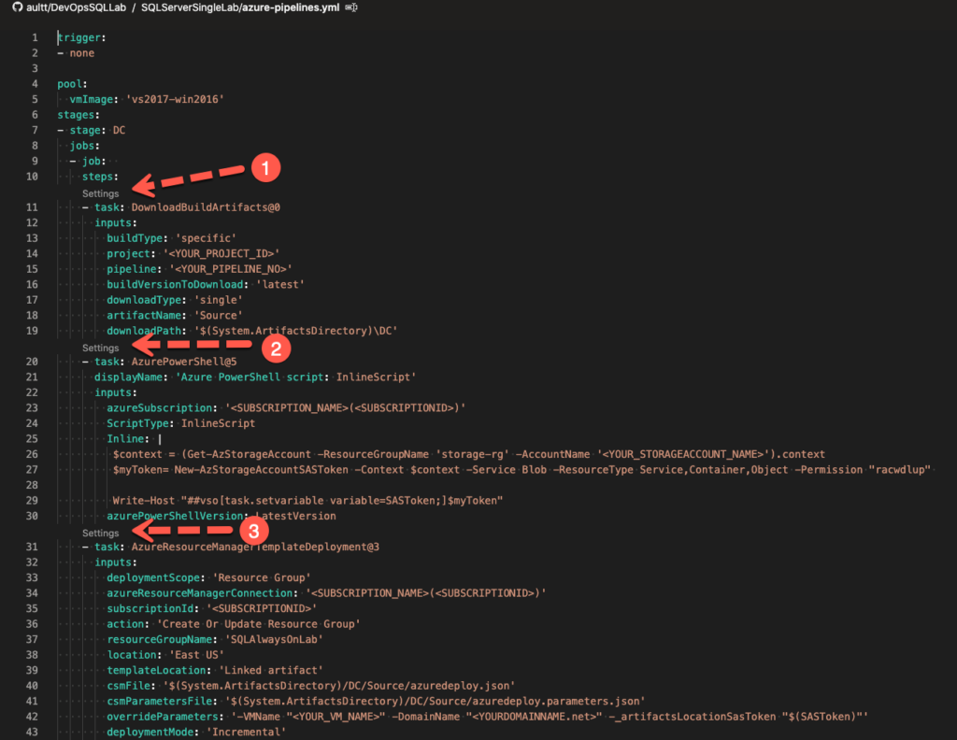The image size is (957, 740).
Task: Open Settings above the AzurePowerShell@5 task
Action: (101, 348)
